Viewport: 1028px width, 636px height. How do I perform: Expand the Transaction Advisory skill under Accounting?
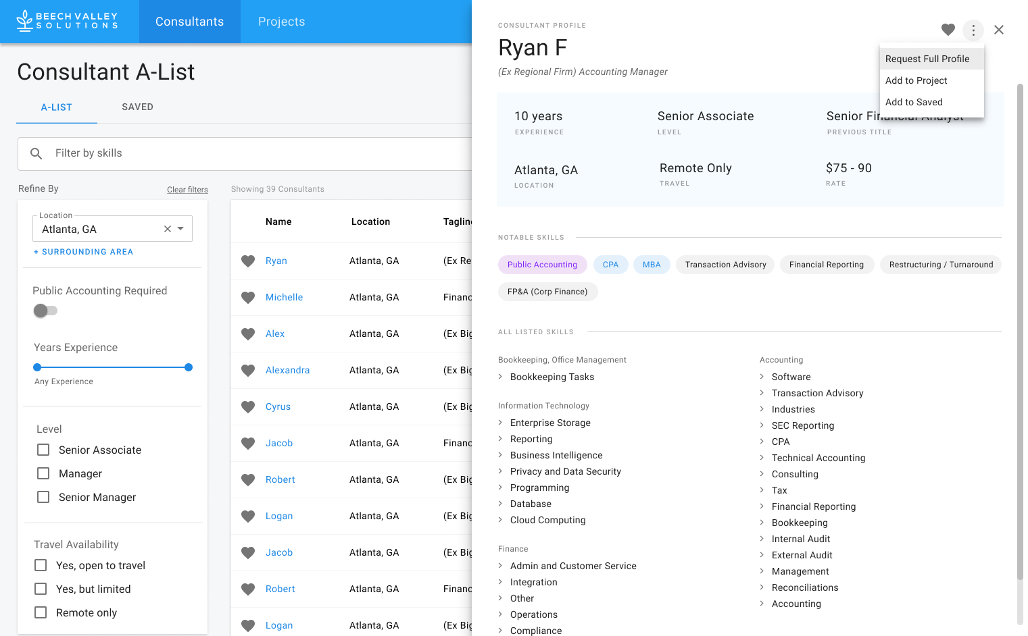pyautogui.click(x=762, y=393)
